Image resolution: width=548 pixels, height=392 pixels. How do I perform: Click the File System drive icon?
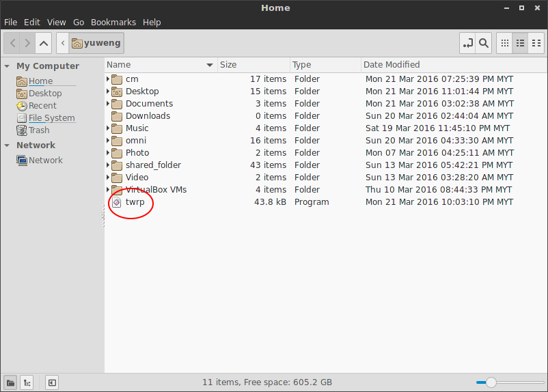[x=22, y=118]
